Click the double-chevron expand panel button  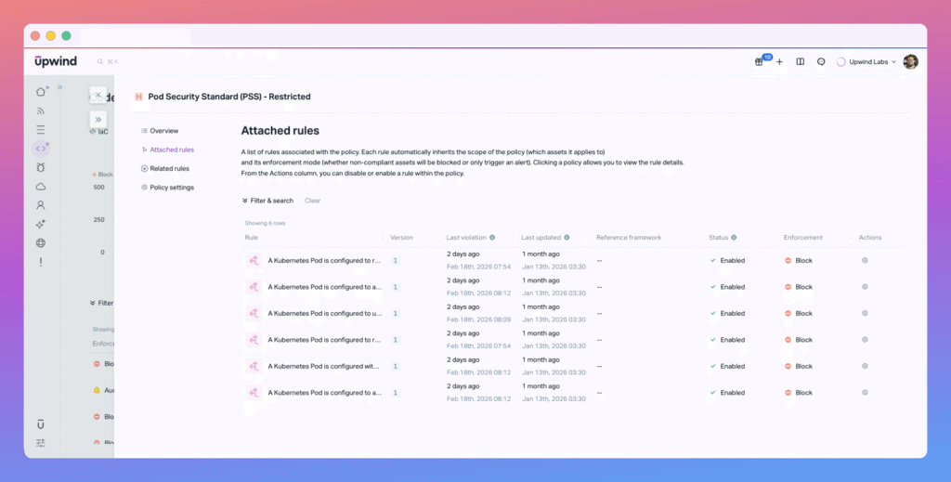(x=98, y=120)
